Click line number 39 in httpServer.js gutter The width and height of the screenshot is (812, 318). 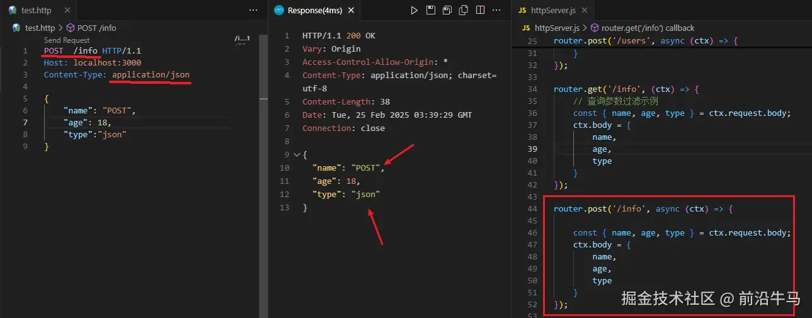point(532,149)
